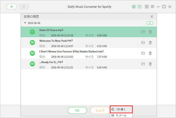Click the size value 7.57 MiB
Screen dimensions: 176x118
pyautogui.click(x=102, y=57)
